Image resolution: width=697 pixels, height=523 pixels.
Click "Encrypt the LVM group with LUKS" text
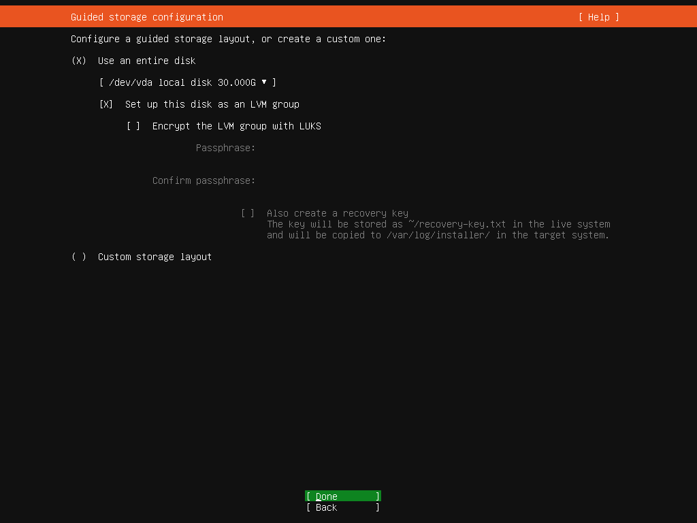[x=236, y=126]
